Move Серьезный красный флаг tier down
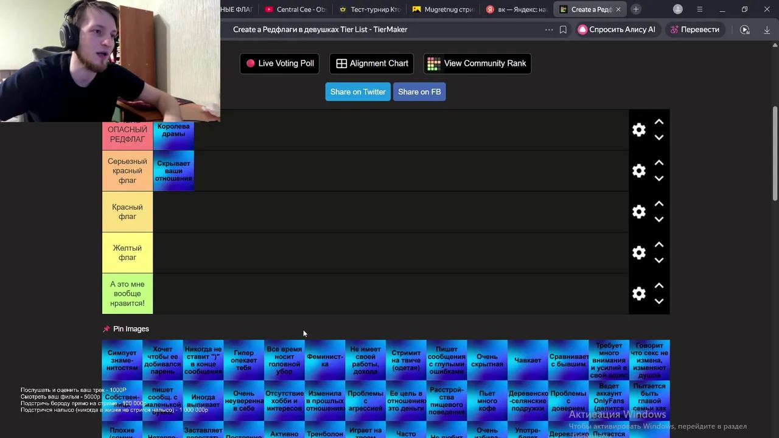 [659, 178]
